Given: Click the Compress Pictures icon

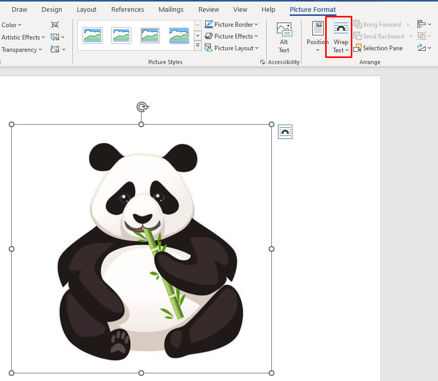Looking at the screenshot, I should (x=55, y=25).
